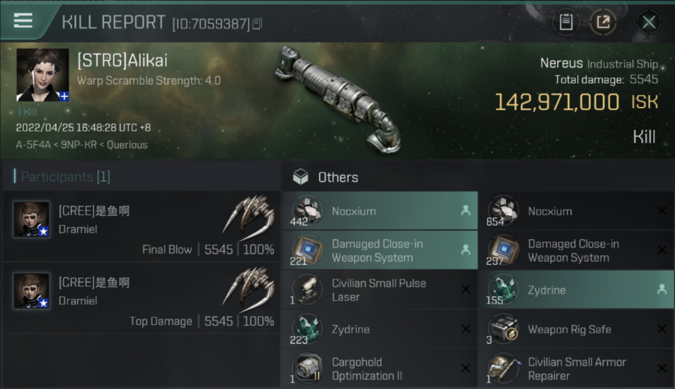675x389 pixels.
Task: Click the Top Damage Dramiel ship icon
Action: (249, 285)
